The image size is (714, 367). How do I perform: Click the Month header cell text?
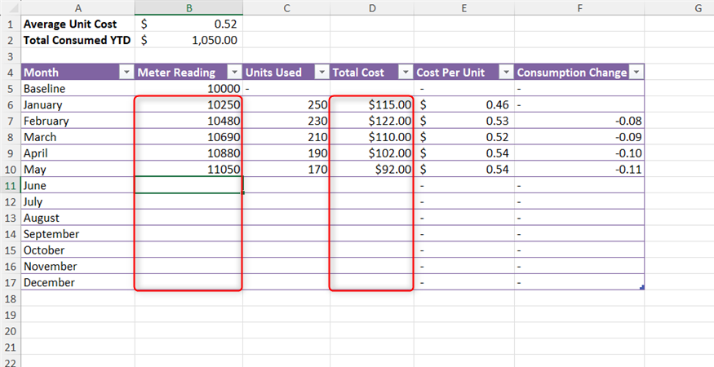[x=41, y=73]
